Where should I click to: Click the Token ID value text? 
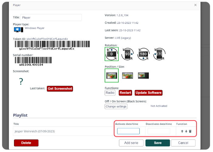coord(47,39)
